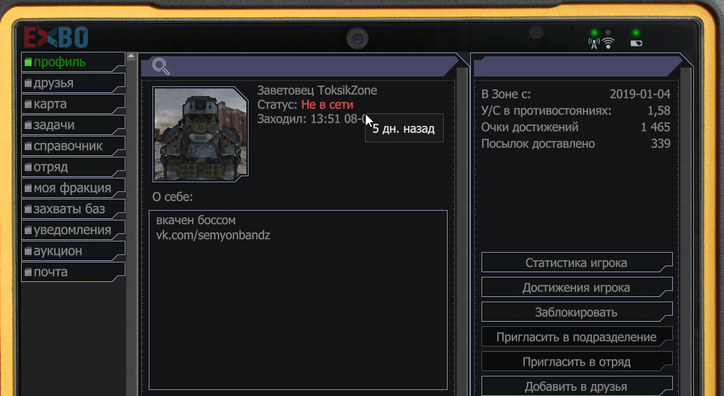Click the tablet's front camera lens
Screen dimensions: 724x396
tap(357, 38)
